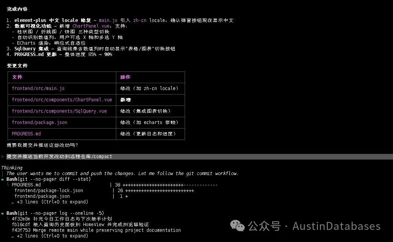The image size is (393, 242).
Task: Expand the hidden +2 lines of git log
Action: point(50,236)
